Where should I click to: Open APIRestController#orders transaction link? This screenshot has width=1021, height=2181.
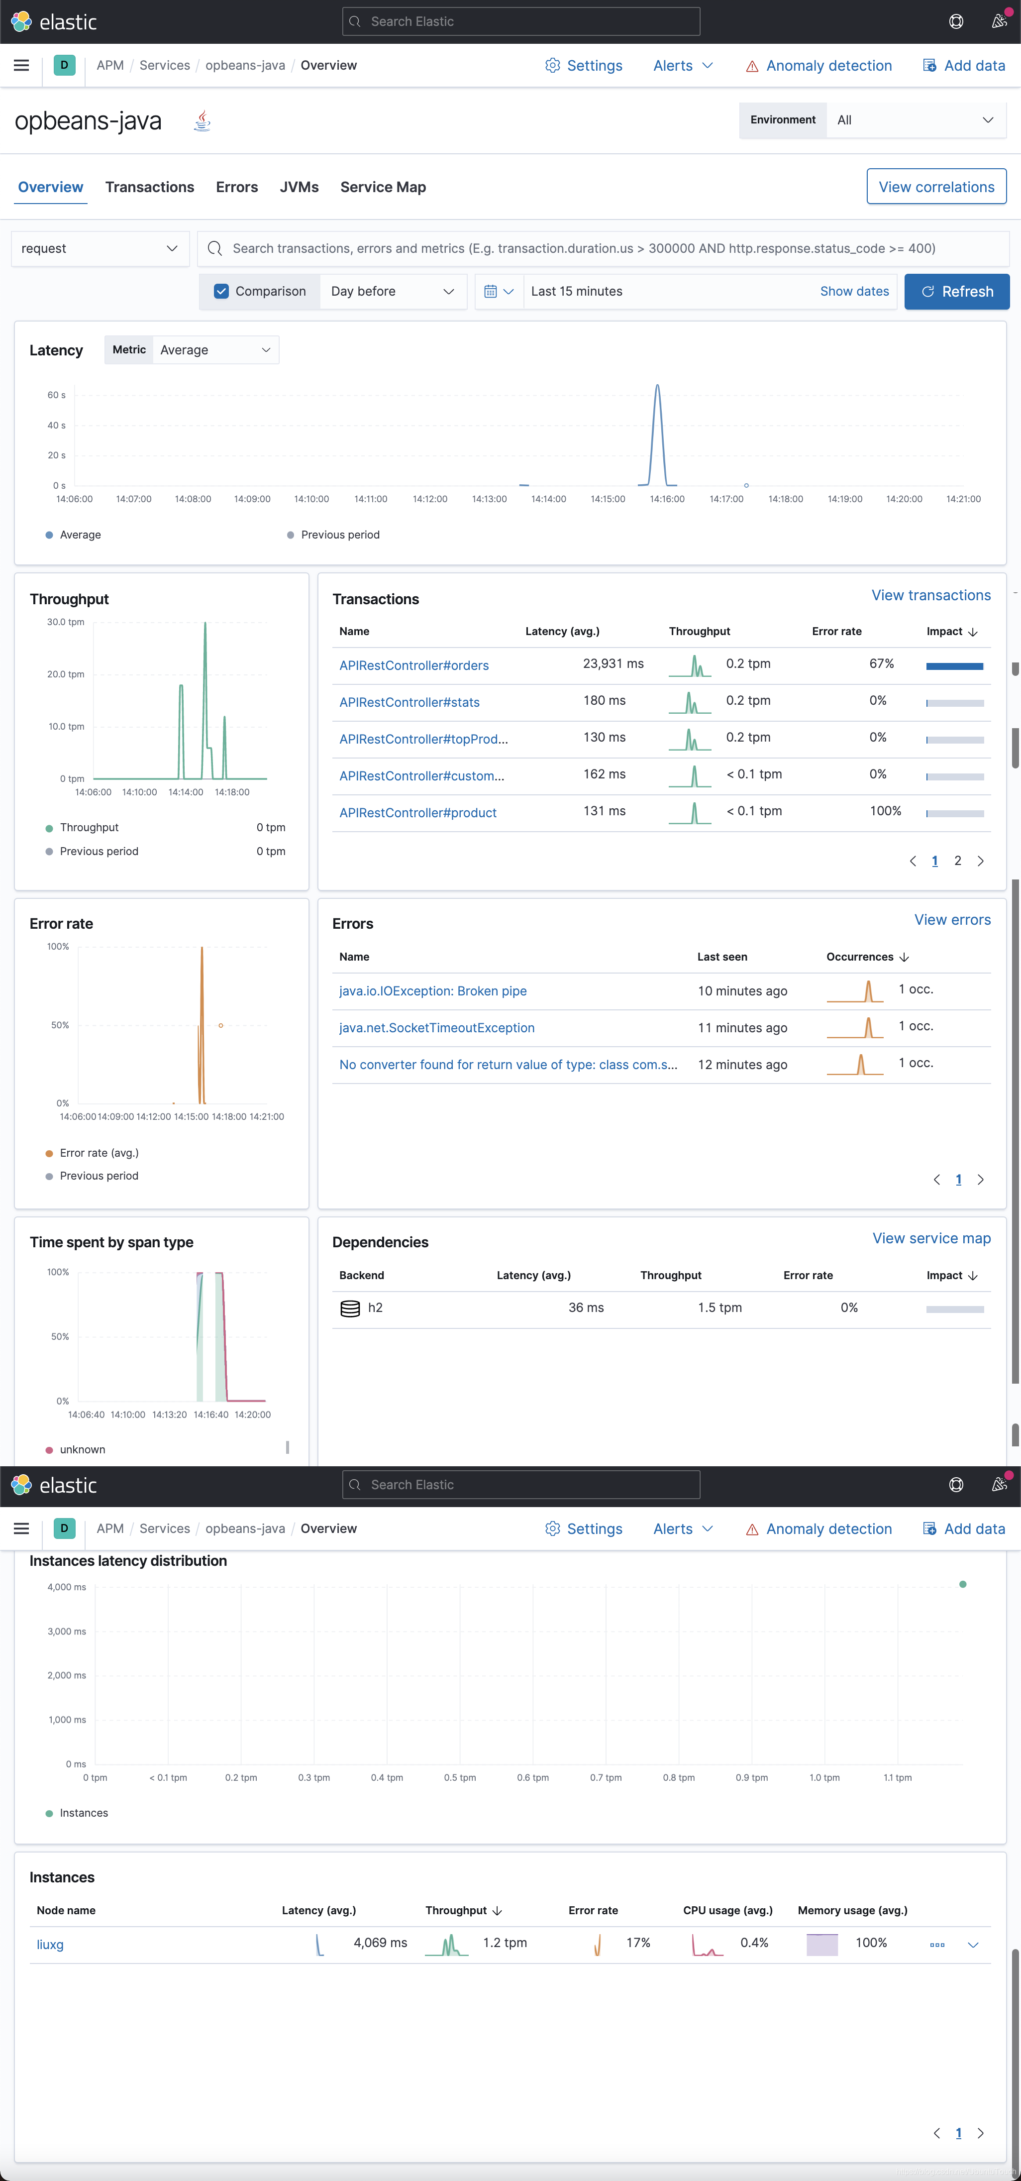(414, 665)
